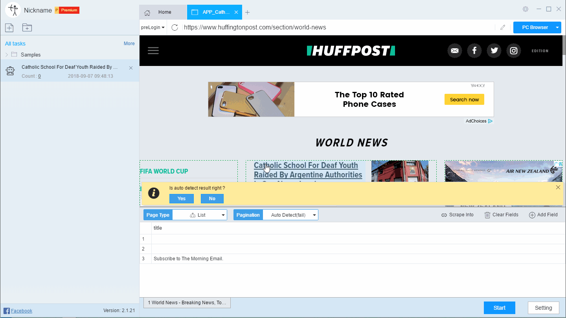Click the new task plus icon
Viewport: 566px width, 318px height.
[9, 27]
